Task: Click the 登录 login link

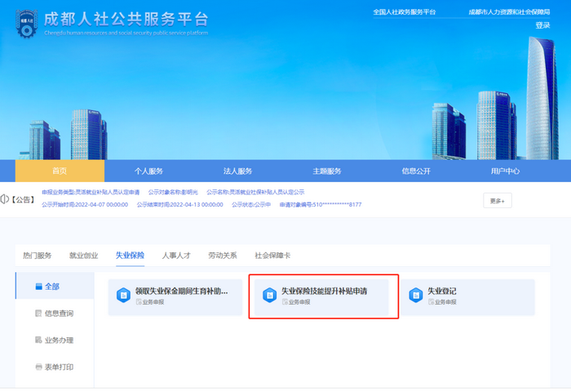Action: (x=542, y=25)
